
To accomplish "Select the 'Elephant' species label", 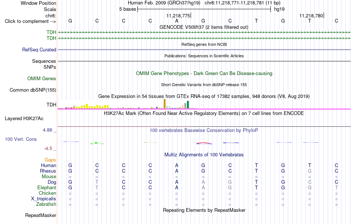I will pos(47,187).
